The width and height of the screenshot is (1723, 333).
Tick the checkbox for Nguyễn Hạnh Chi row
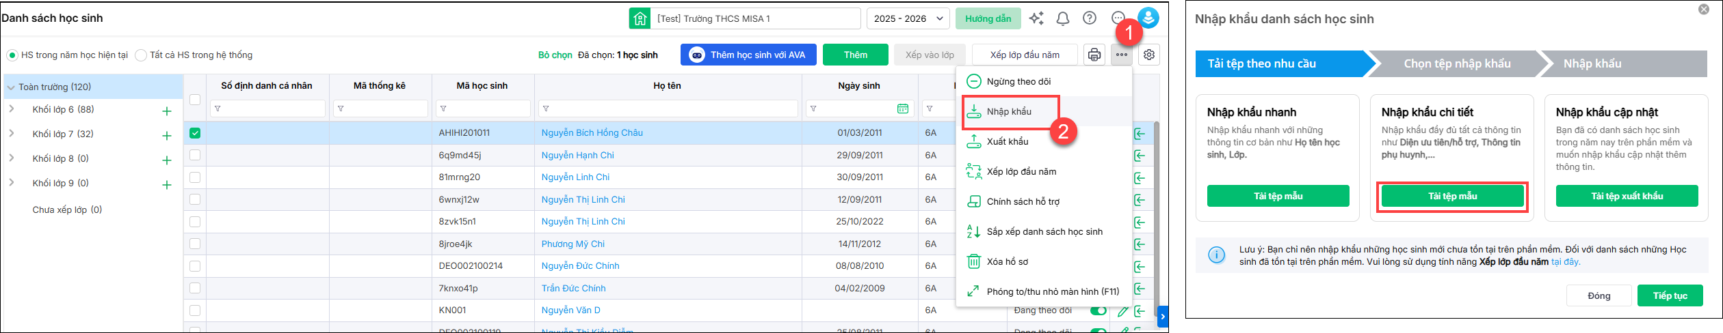click(x=195, y=155)
